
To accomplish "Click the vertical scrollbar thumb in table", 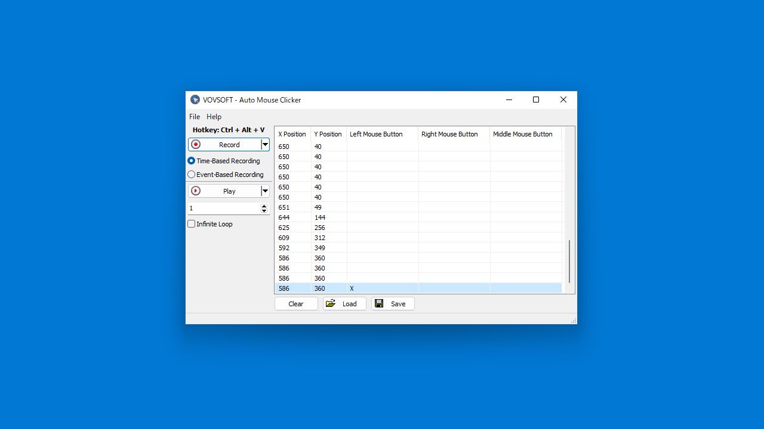I will 569,262.
